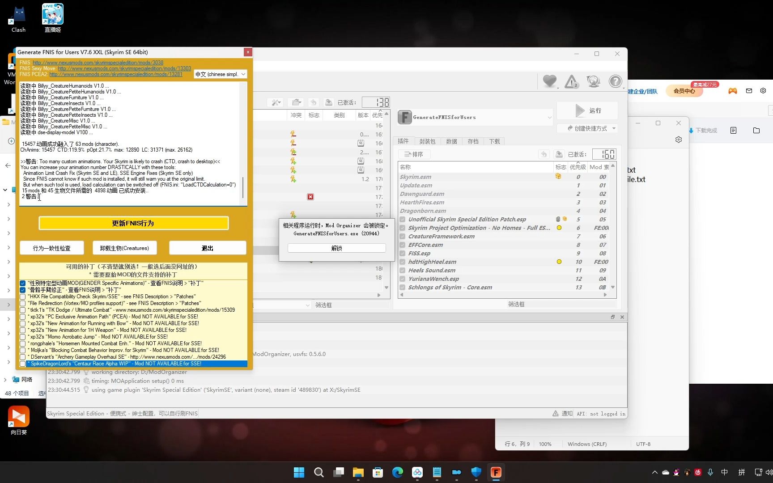This screenshot has height=483, width=773.
Task: Switch to 存档 tab
Action: (x=473, y=141)
